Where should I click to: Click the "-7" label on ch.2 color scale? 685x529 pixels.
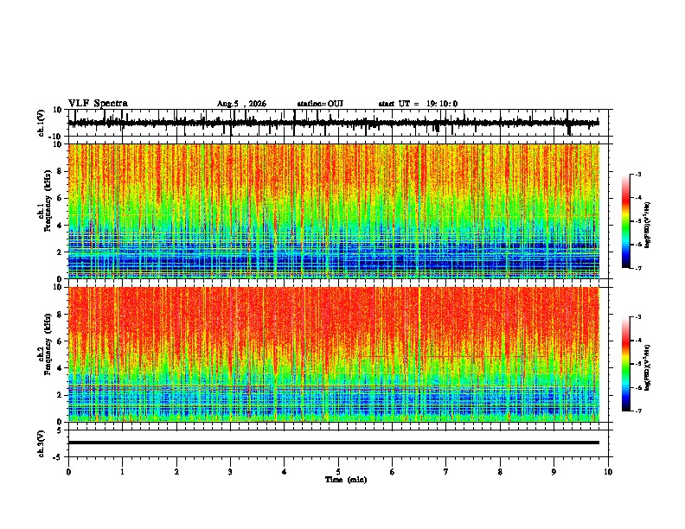click(638, 411)
